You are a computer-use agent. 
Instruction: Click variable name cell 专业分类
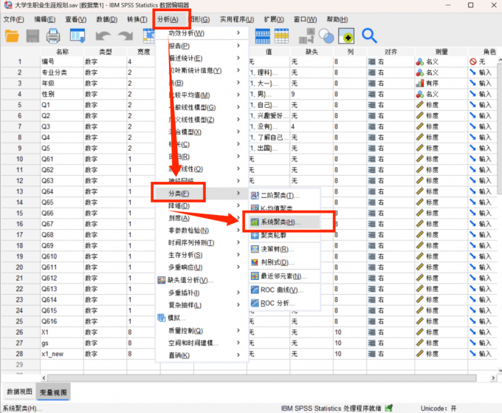[x=62, y=72]
